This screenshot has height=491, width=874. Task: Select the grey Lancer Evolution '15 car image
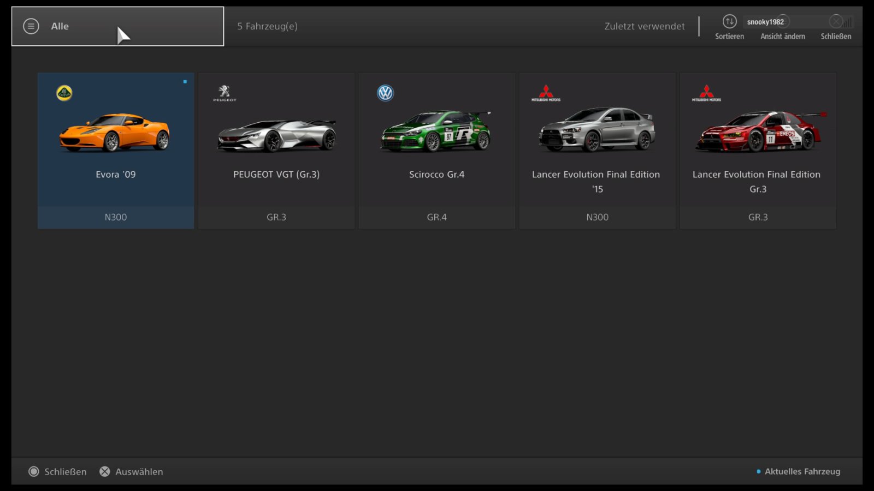597,129
